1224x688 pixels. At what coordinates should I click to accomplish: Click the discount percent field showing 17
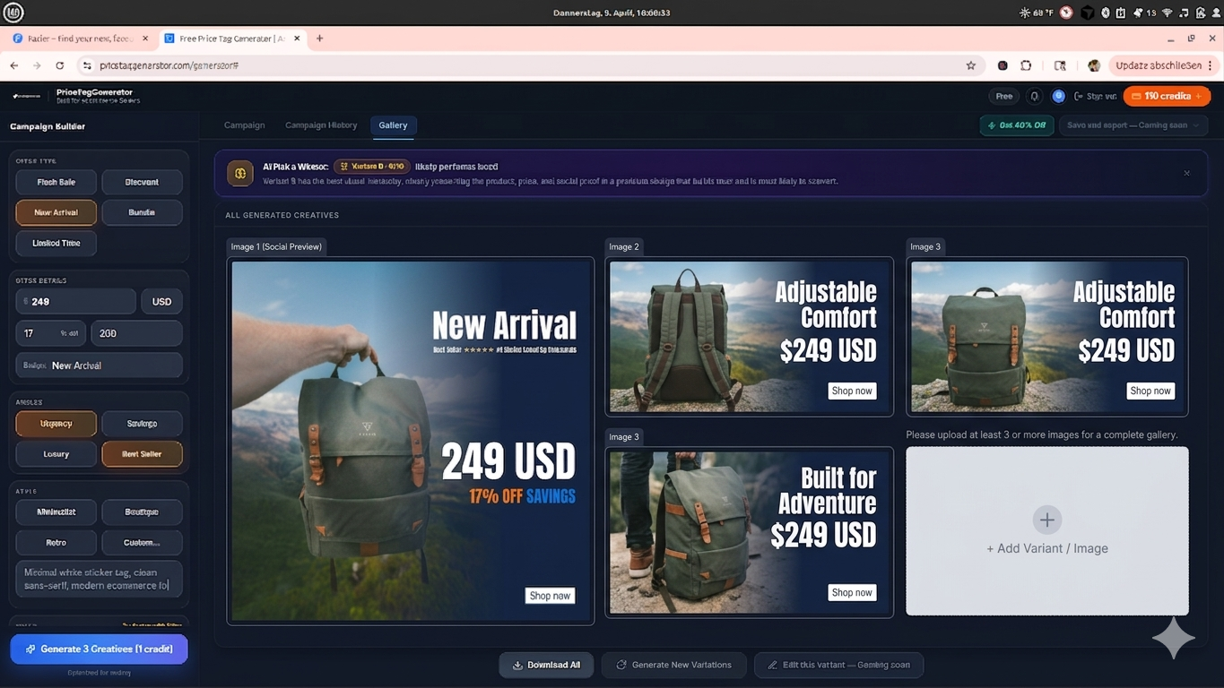[50, 333]
